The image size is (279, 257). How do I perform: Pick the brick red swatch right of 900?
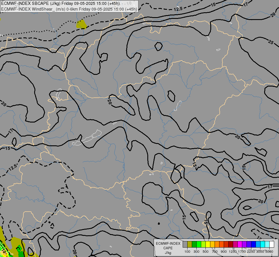tap(226, 244)
